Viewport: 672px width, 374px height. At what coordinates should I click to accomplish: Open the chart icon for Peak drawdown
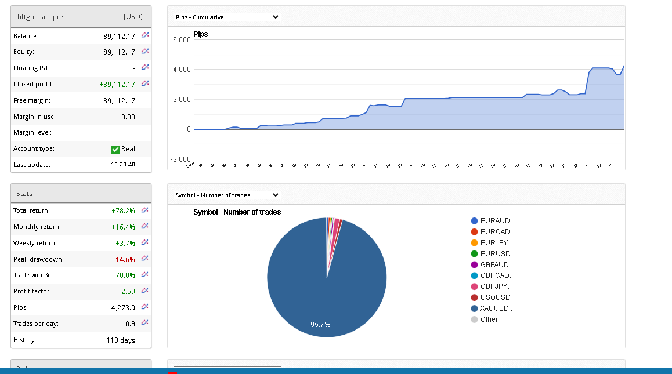[x=145, y=259]
